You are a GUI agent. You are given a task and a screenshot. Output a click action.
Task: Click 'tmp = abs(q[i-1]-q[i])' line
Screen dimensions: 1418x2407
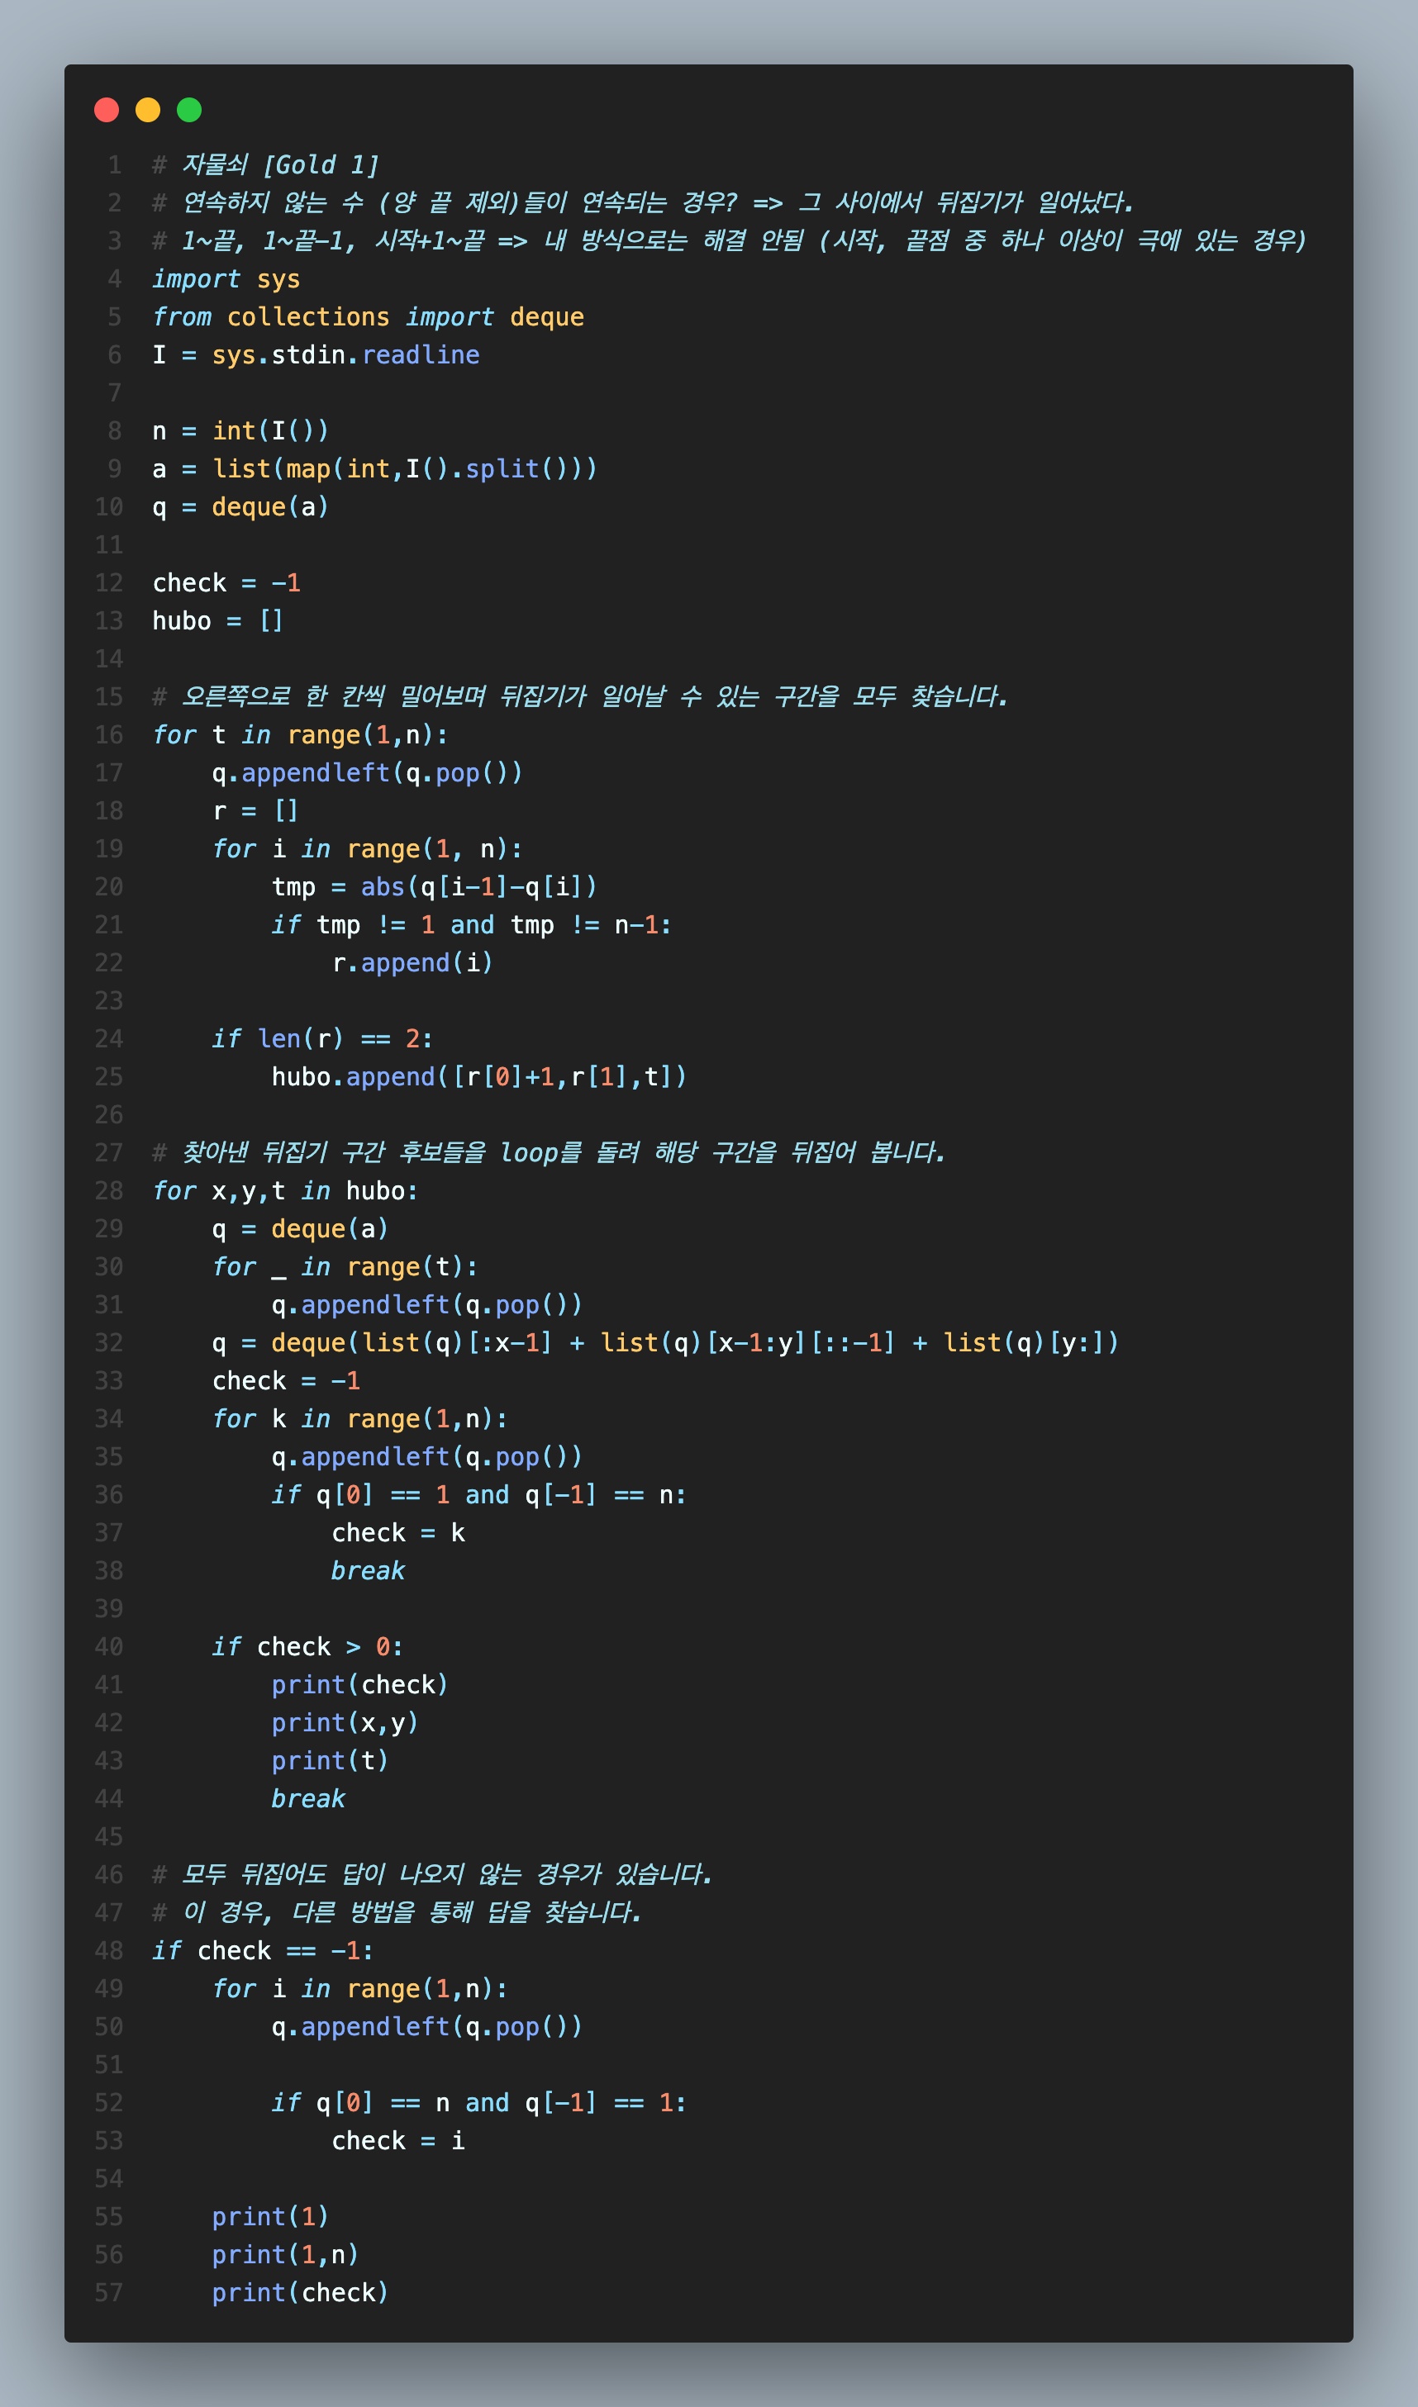click(435, 887)
